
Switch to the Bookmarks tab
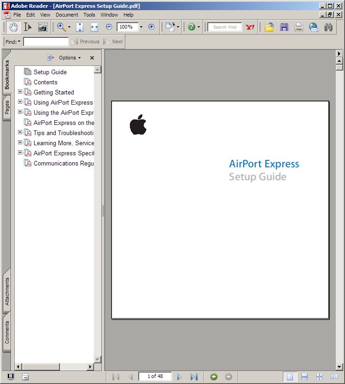[x=7, y=74]
